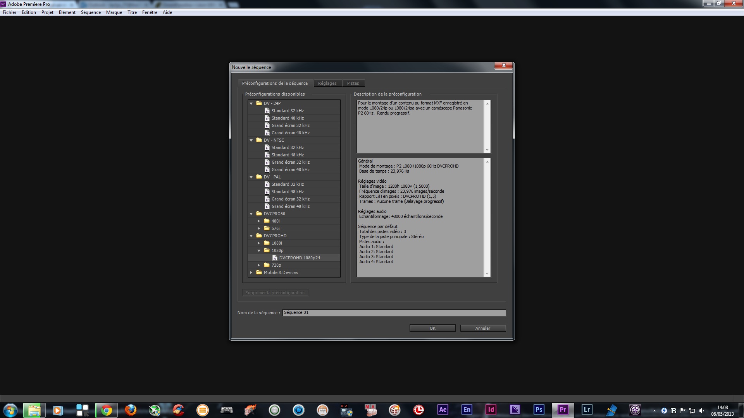
Task: Open Adobe Encore from the taskbar
Action: (x=467, y=410)
